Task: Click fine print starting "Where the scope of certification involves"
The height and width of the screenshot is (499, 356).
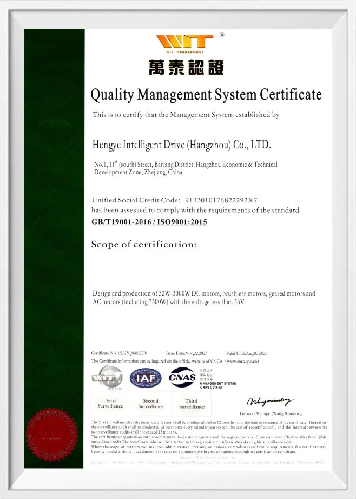Action: (x=209, y=449)
